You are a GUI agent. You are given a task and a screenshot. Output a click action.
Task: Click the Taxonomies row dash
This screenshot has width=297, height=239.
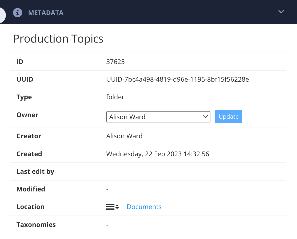coord(107,224)
